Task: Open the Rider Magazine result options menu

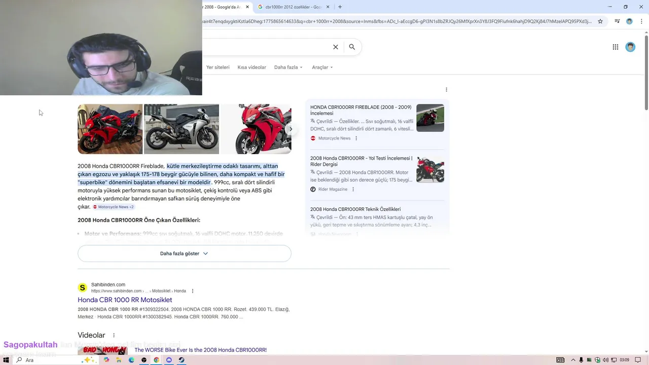Action: click(x=353, y=189)
